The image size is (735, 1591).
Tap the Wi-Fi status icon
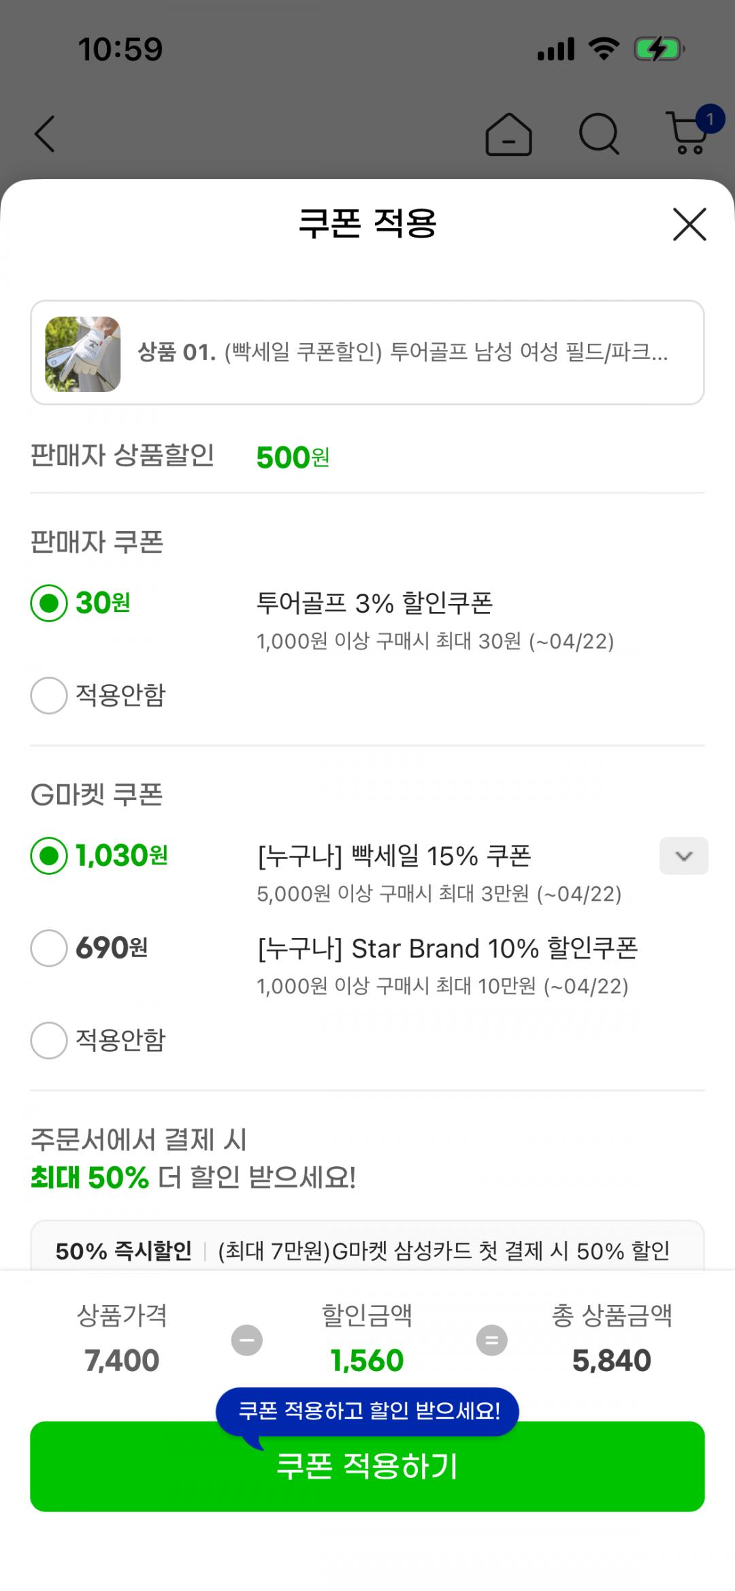(x=603, y=49)
